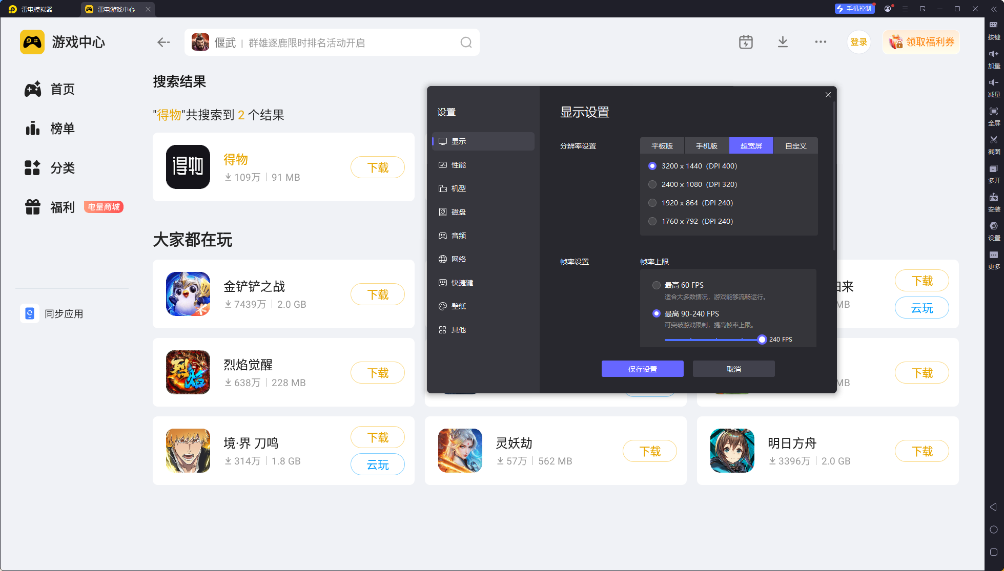Click the search magnifier icon

point(466,43)
